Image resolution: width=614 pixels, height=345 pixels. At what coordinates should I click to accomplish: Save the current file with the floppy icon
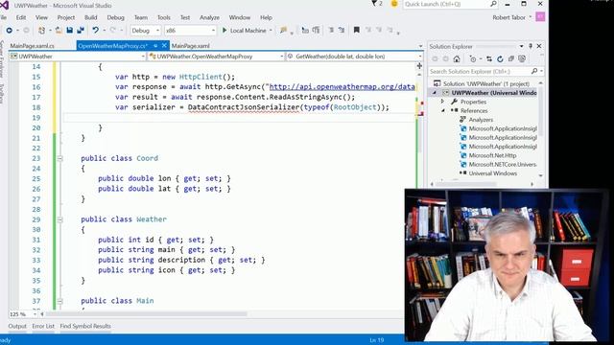click(70, 30)
